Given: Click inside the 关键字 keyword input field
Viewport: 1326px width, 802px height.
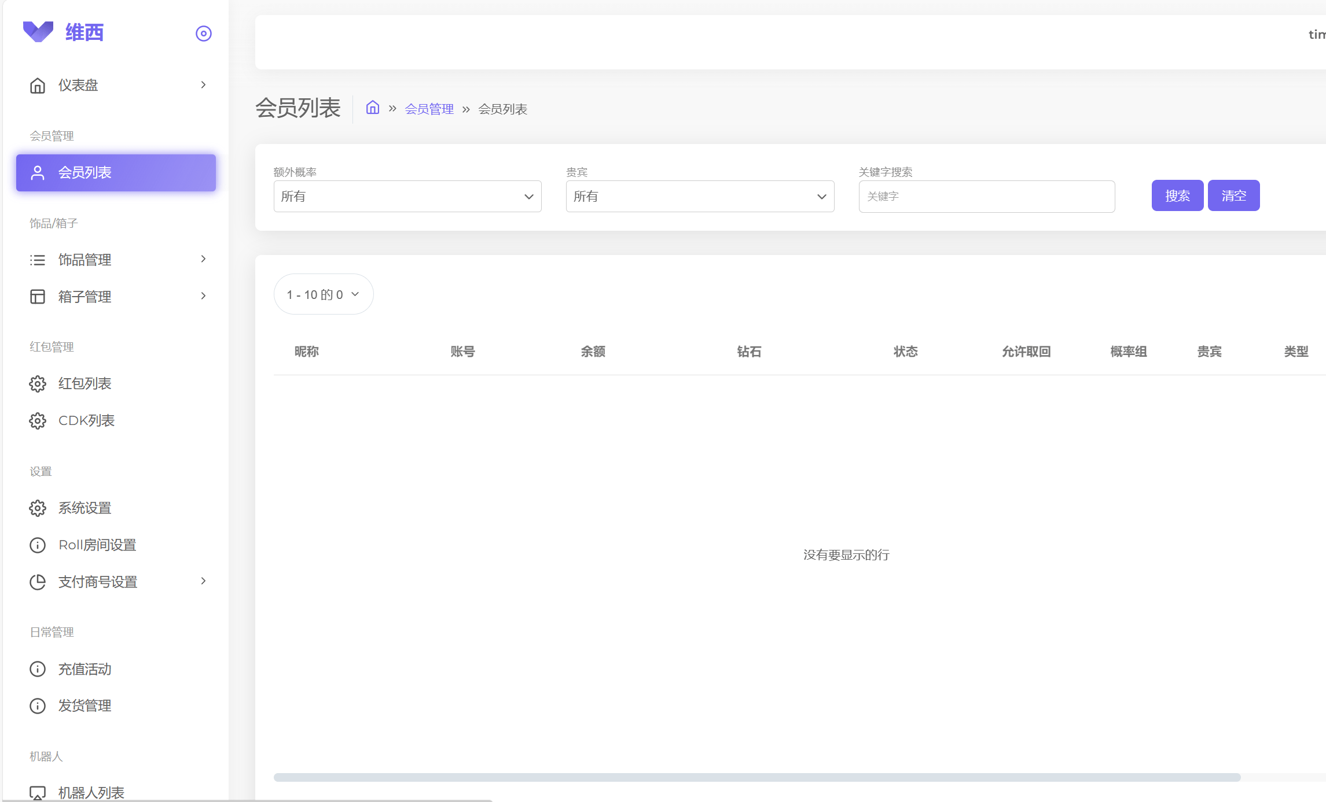Looking at the screenshot, I should (x=986, y=196).
